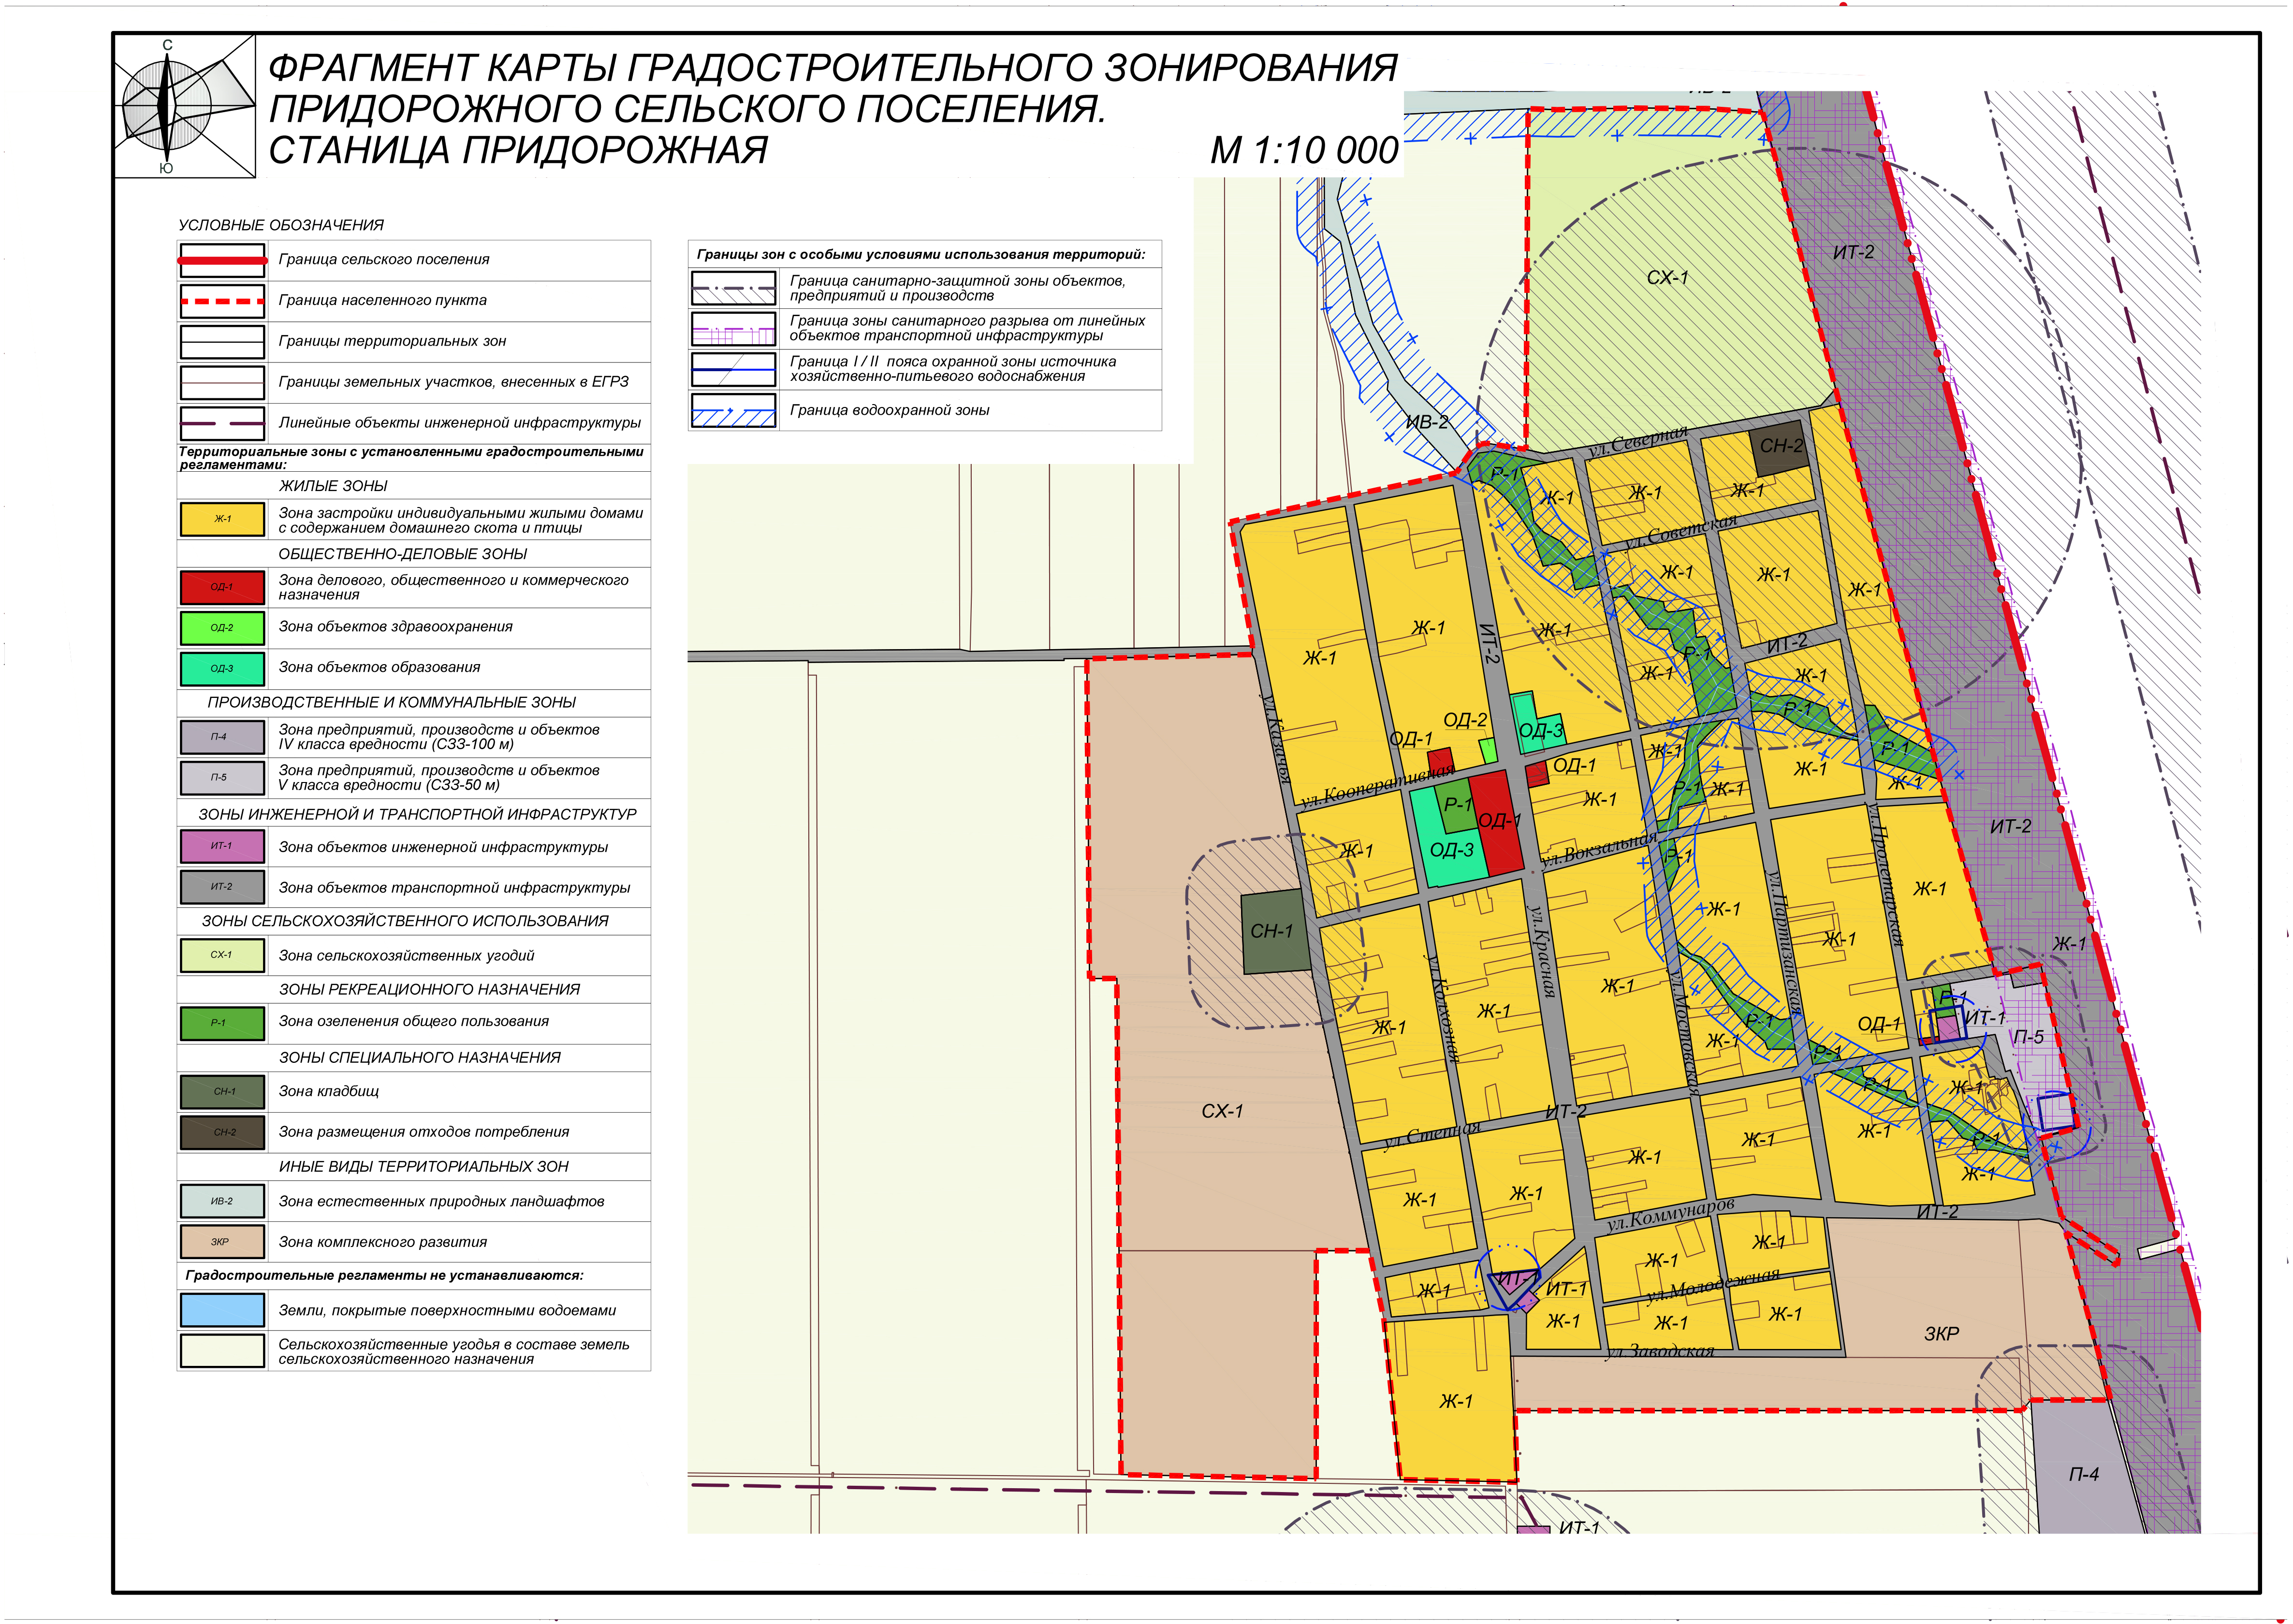The height and width of the screenshot is (1624, 2293).
Task: Select the magenta ИТ-1 legend swatch
Action: [222, 846]
